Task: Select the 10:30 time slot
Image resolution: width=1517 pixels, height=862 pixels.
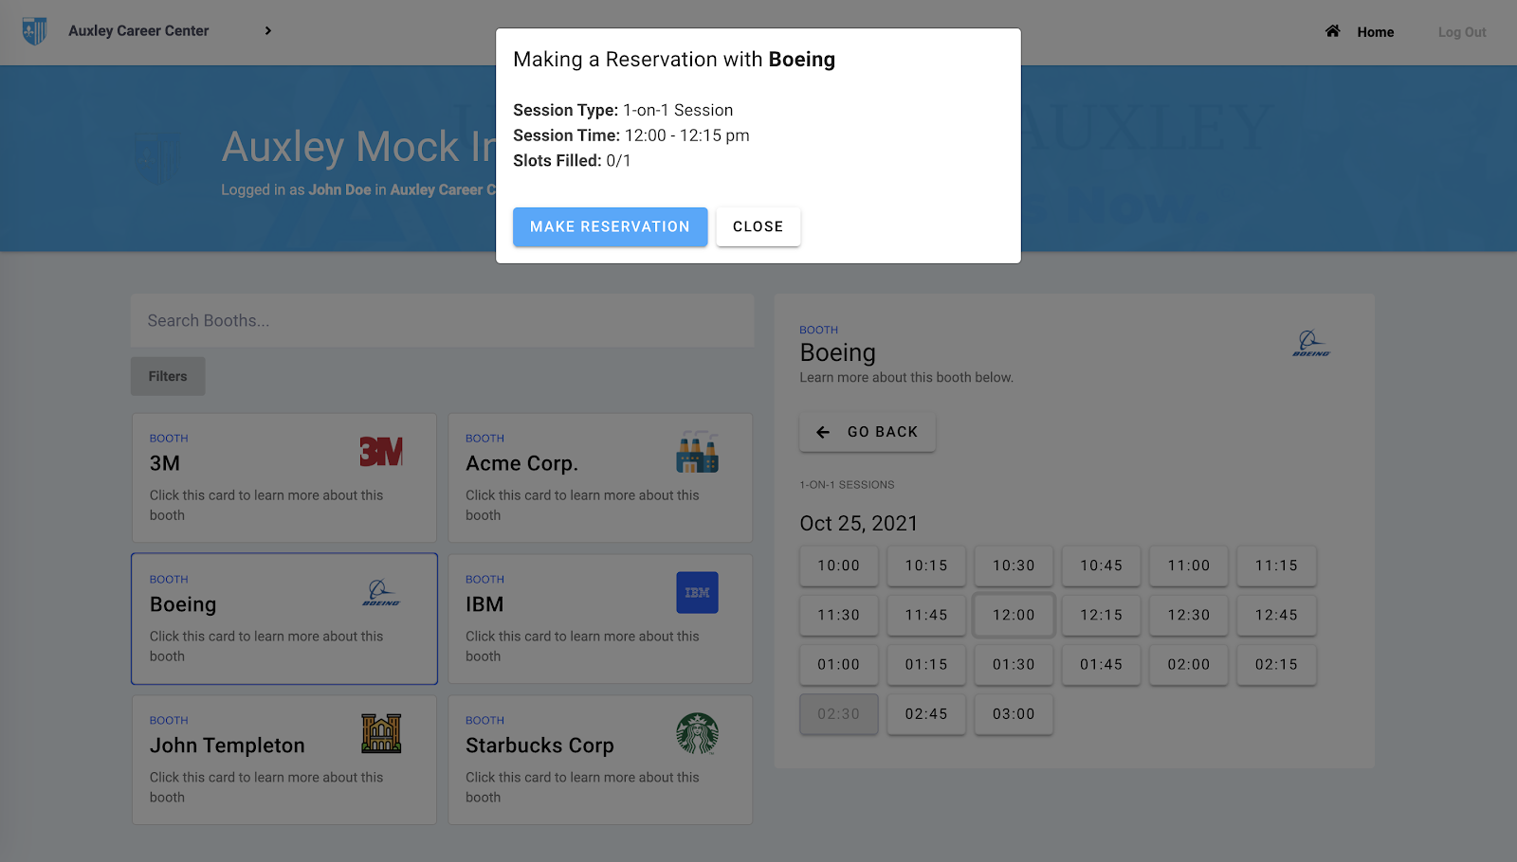Action: (1014, 566)
